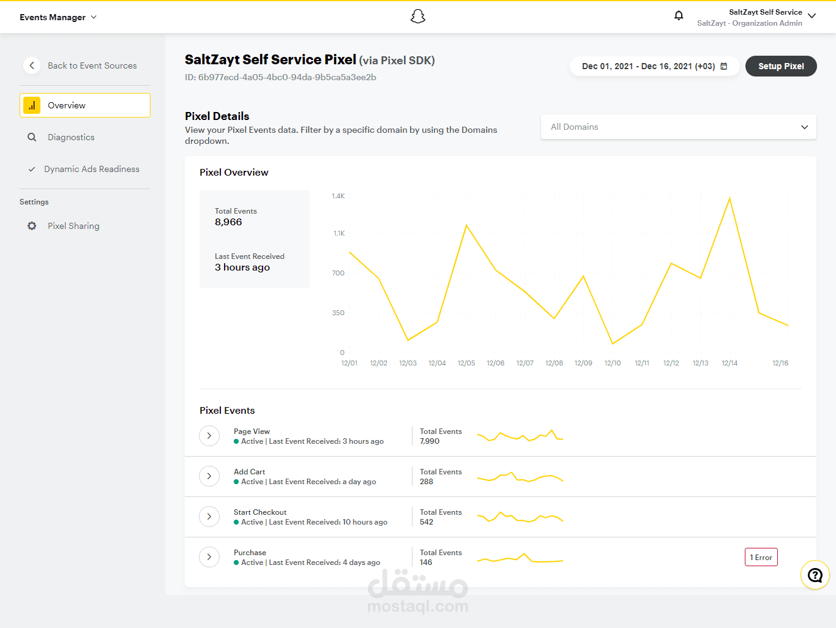The width and height of the screenshot is (836, 628).
Task: Open the Events Manager menu
Action: tap(58, 17)
